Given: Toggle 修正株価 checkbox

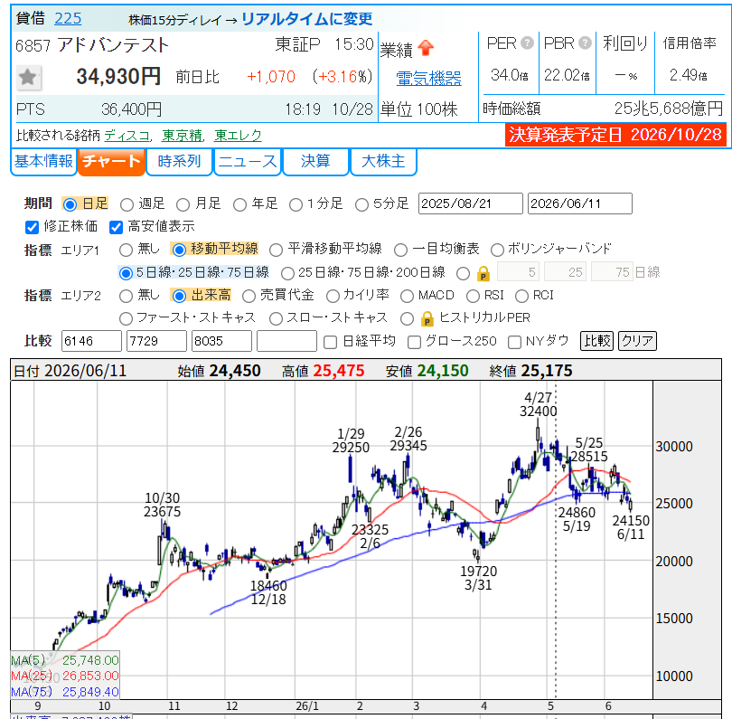Looking at the screenshot, I should coord(32,227).
